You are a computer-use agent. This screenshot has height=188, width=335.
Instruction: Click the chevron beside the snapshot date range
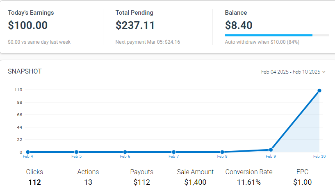click(324, 72)
